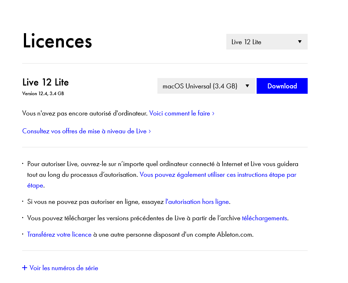
Task: Open the 'Voici comment le faire' link
Action: tap(182, 113)
